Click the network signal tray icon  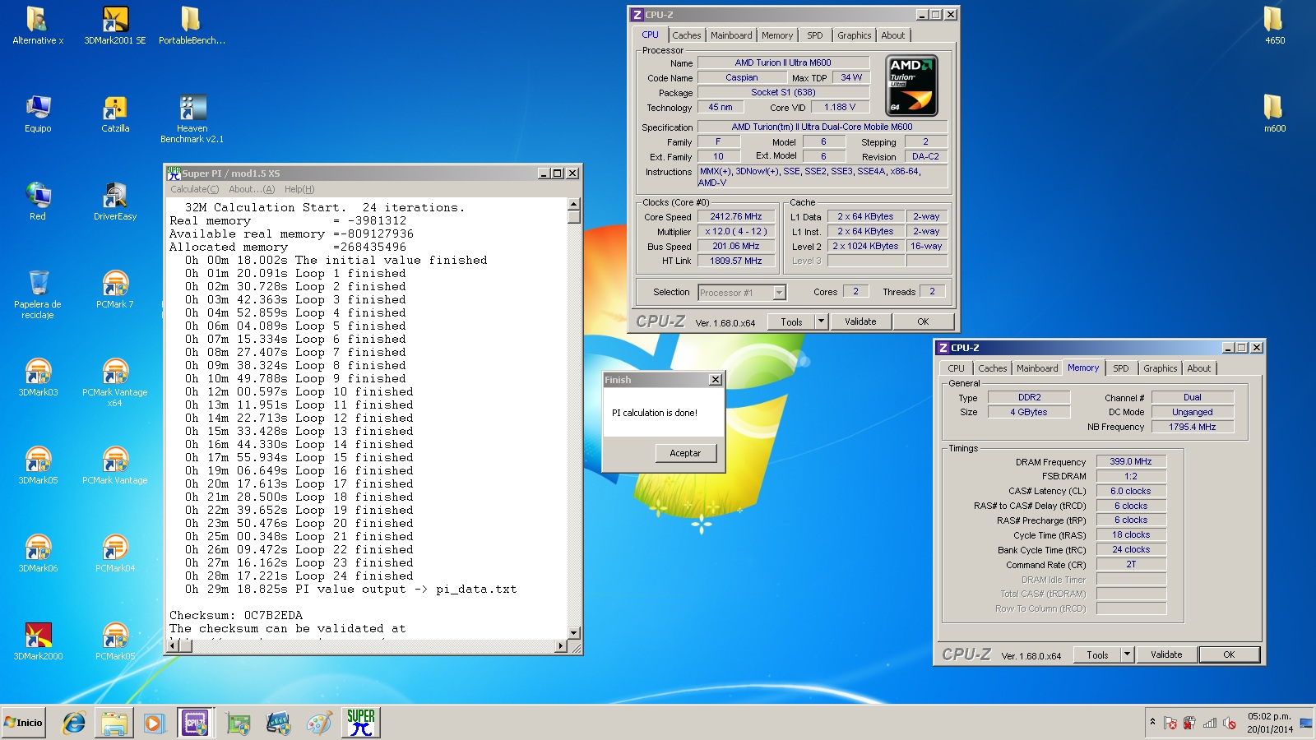click(1210, 723)
